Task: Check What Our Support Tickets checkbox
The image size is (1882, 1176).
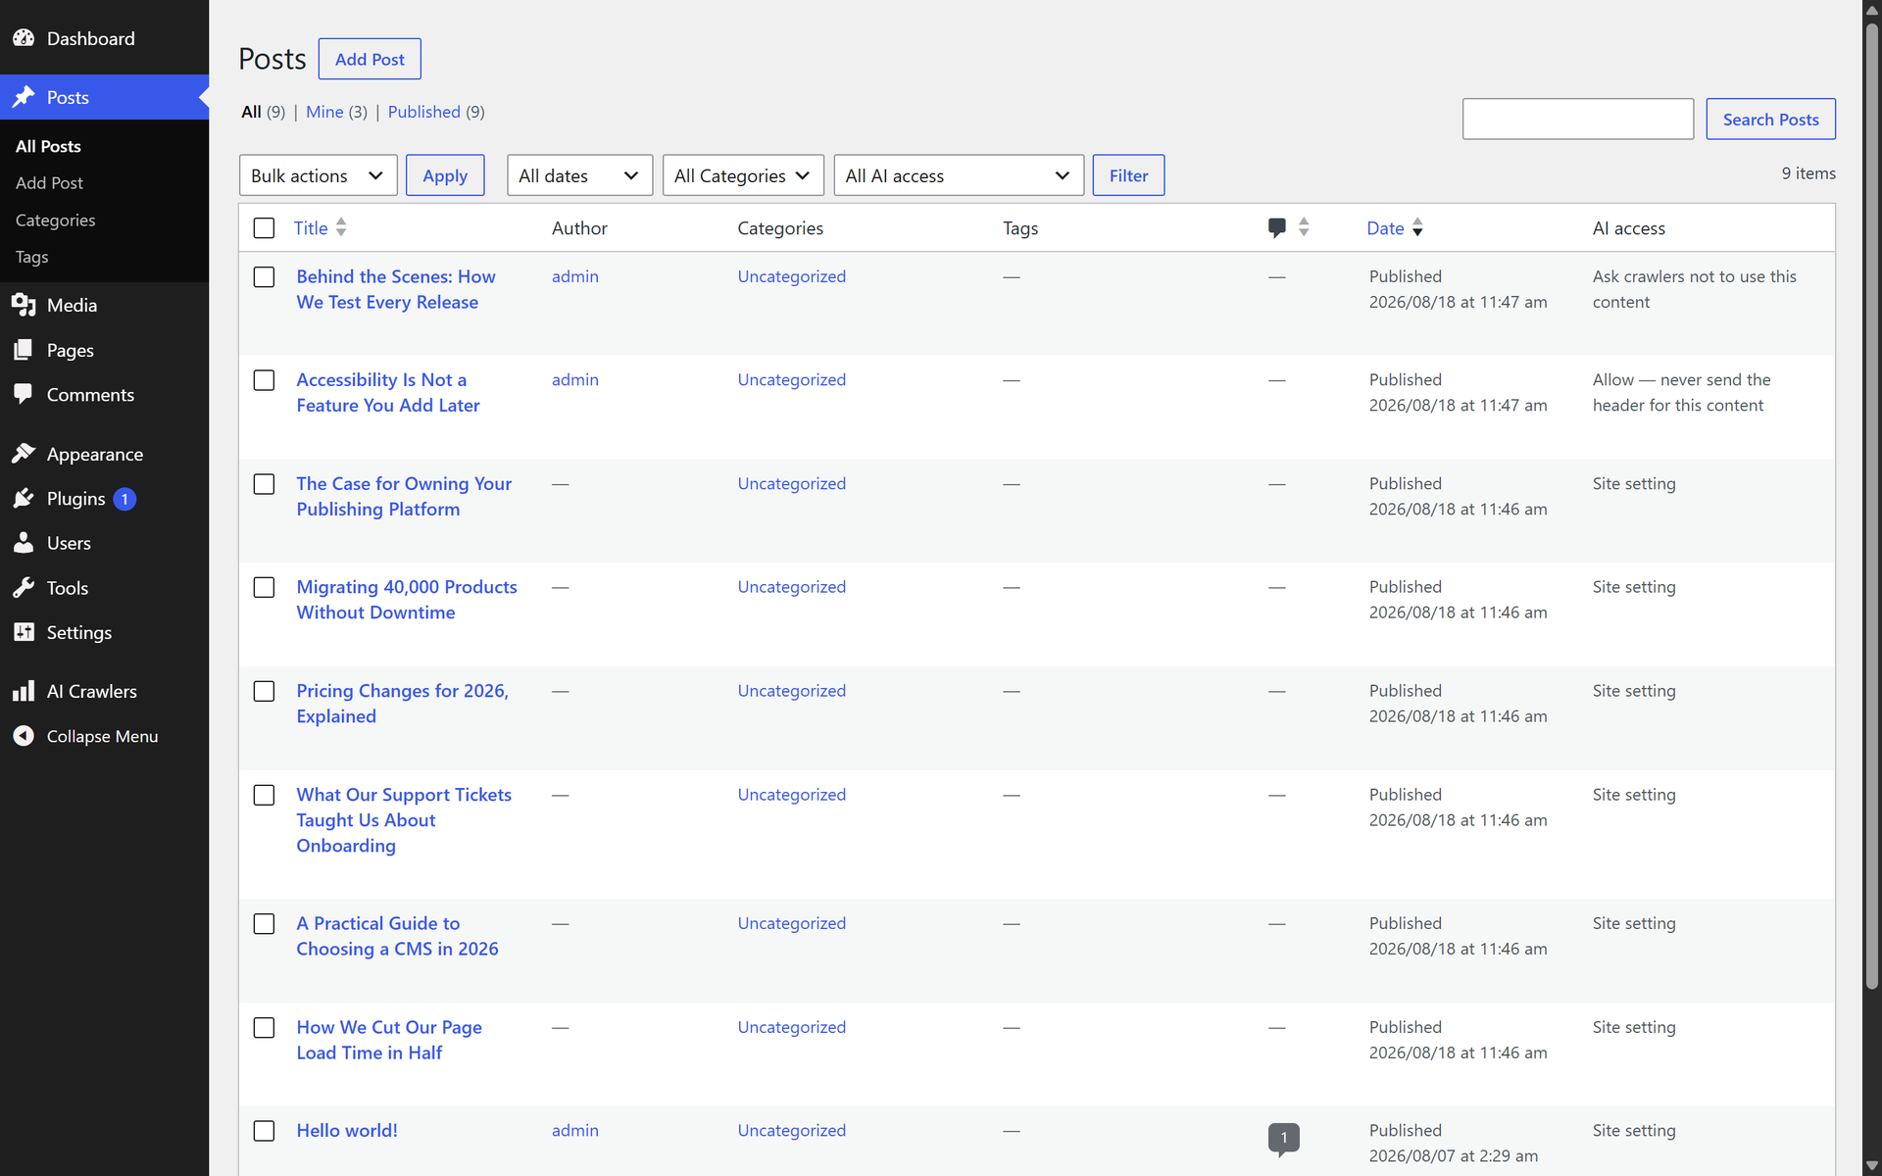Action: 264,795
